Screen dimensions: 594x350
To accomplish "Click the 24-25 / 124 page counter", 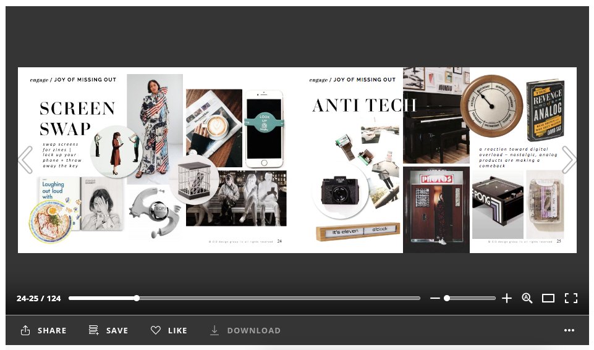I will click(38, 298).
